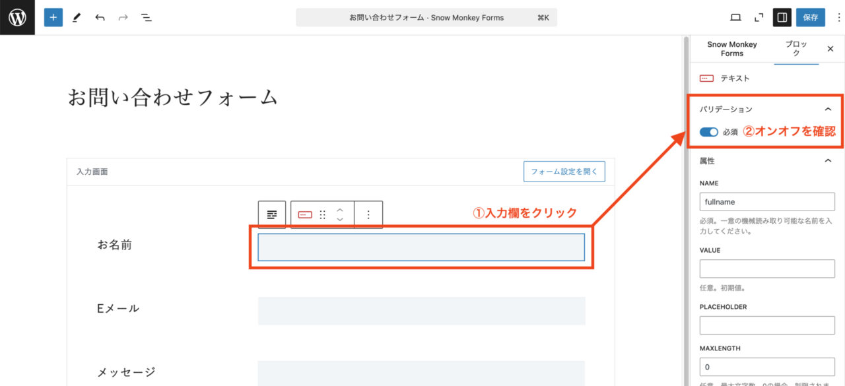
Task: Click the MAXLENGTH field showing 0
Action: click(x=767, y=367)
